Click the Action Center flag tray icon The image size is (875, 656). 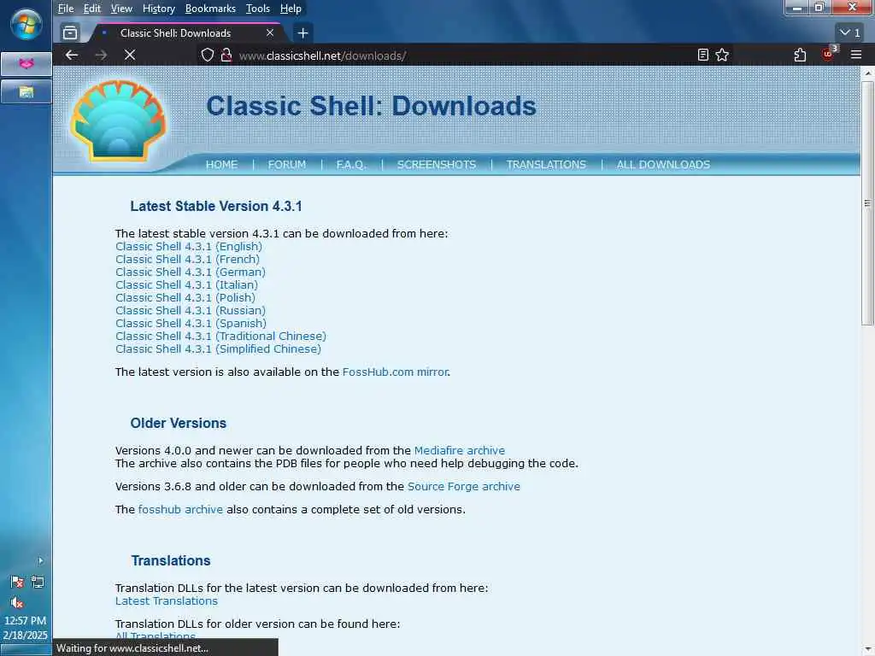(x=17, y=582)
